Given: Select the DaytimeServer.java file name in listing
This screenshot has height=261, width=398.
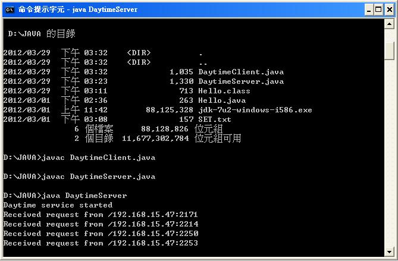Looking at the screenshot, I should point(241,81).
